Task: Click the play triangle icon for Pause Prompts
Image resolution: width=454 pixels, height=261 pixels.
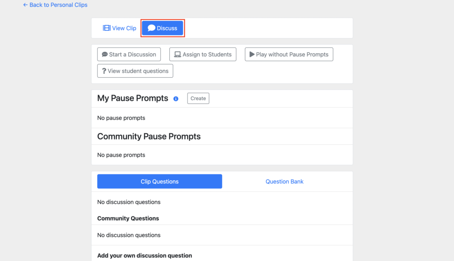Action: pyautogui.click(x=252, y=55)
